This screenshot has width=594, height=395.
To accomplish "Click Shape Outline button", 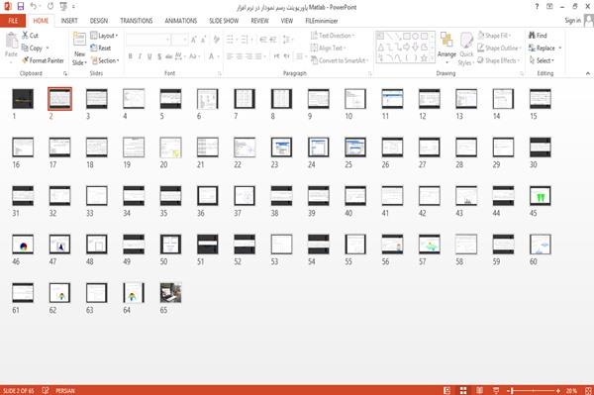I will [x=499, y=48].
